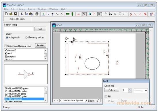The height and width of the screenshot is (112, 158).
Task: Open the File menu
Action: click(x=6, y=10)
